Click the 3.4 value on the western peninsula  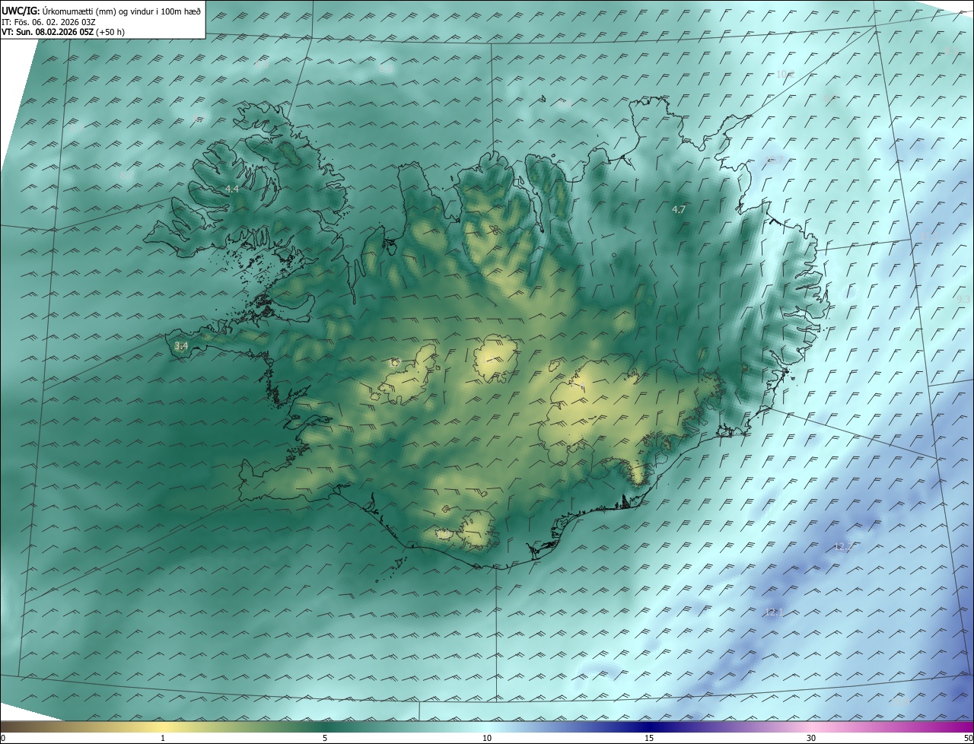(x=181, y=346)
